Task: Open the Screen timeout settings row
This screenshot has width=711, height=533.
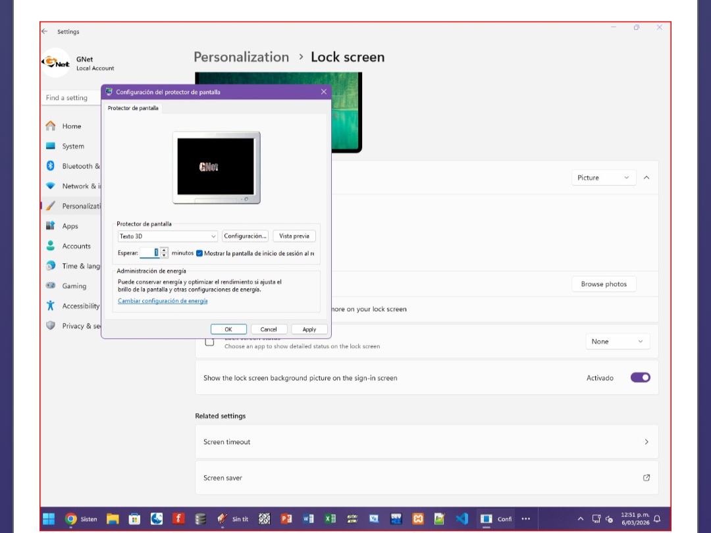Action: coord(426,442)
